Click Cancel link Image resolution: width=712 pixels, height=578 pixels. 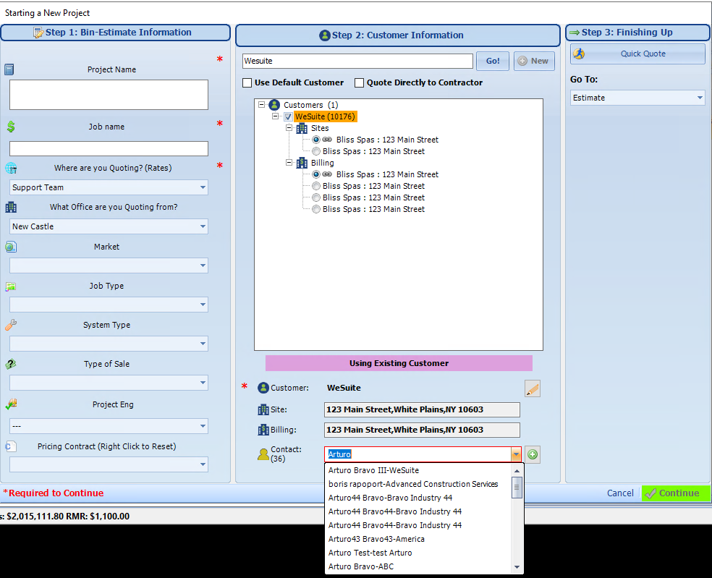point(620,493)
